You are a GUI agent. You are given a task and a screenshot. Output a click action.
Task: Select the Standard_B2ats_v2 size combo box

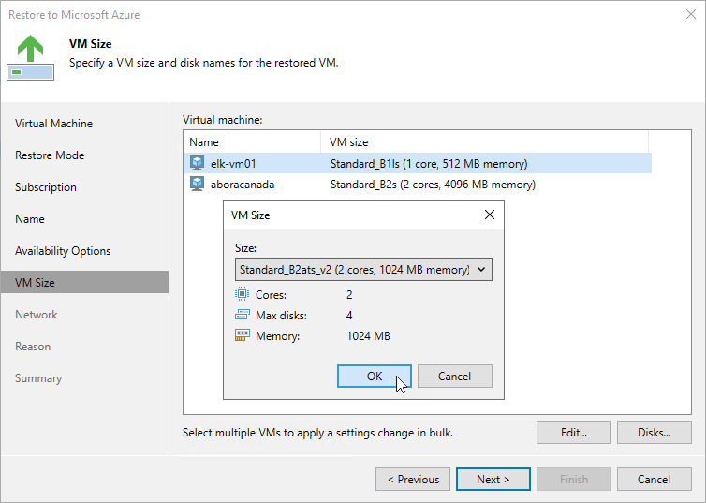click(x=363, y=269)
